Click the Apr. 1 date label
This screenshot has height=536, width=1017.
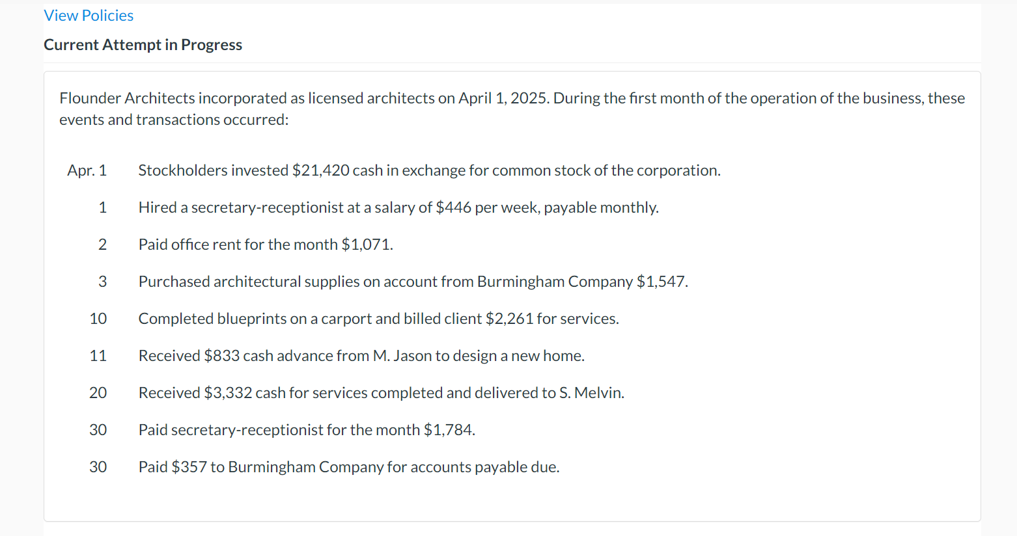[87, 170]
